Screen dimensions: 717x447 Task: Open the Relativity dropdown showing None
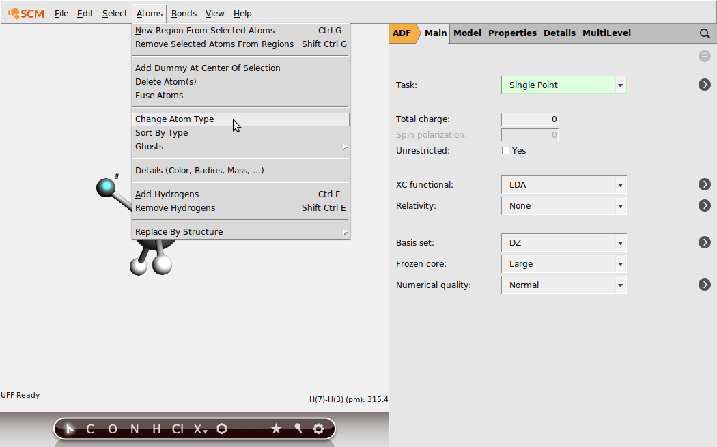coord(564,205)
